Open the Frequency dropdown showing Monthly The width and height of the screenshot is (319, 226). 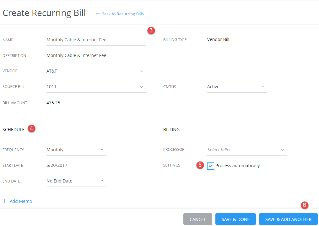click(76, 150)
